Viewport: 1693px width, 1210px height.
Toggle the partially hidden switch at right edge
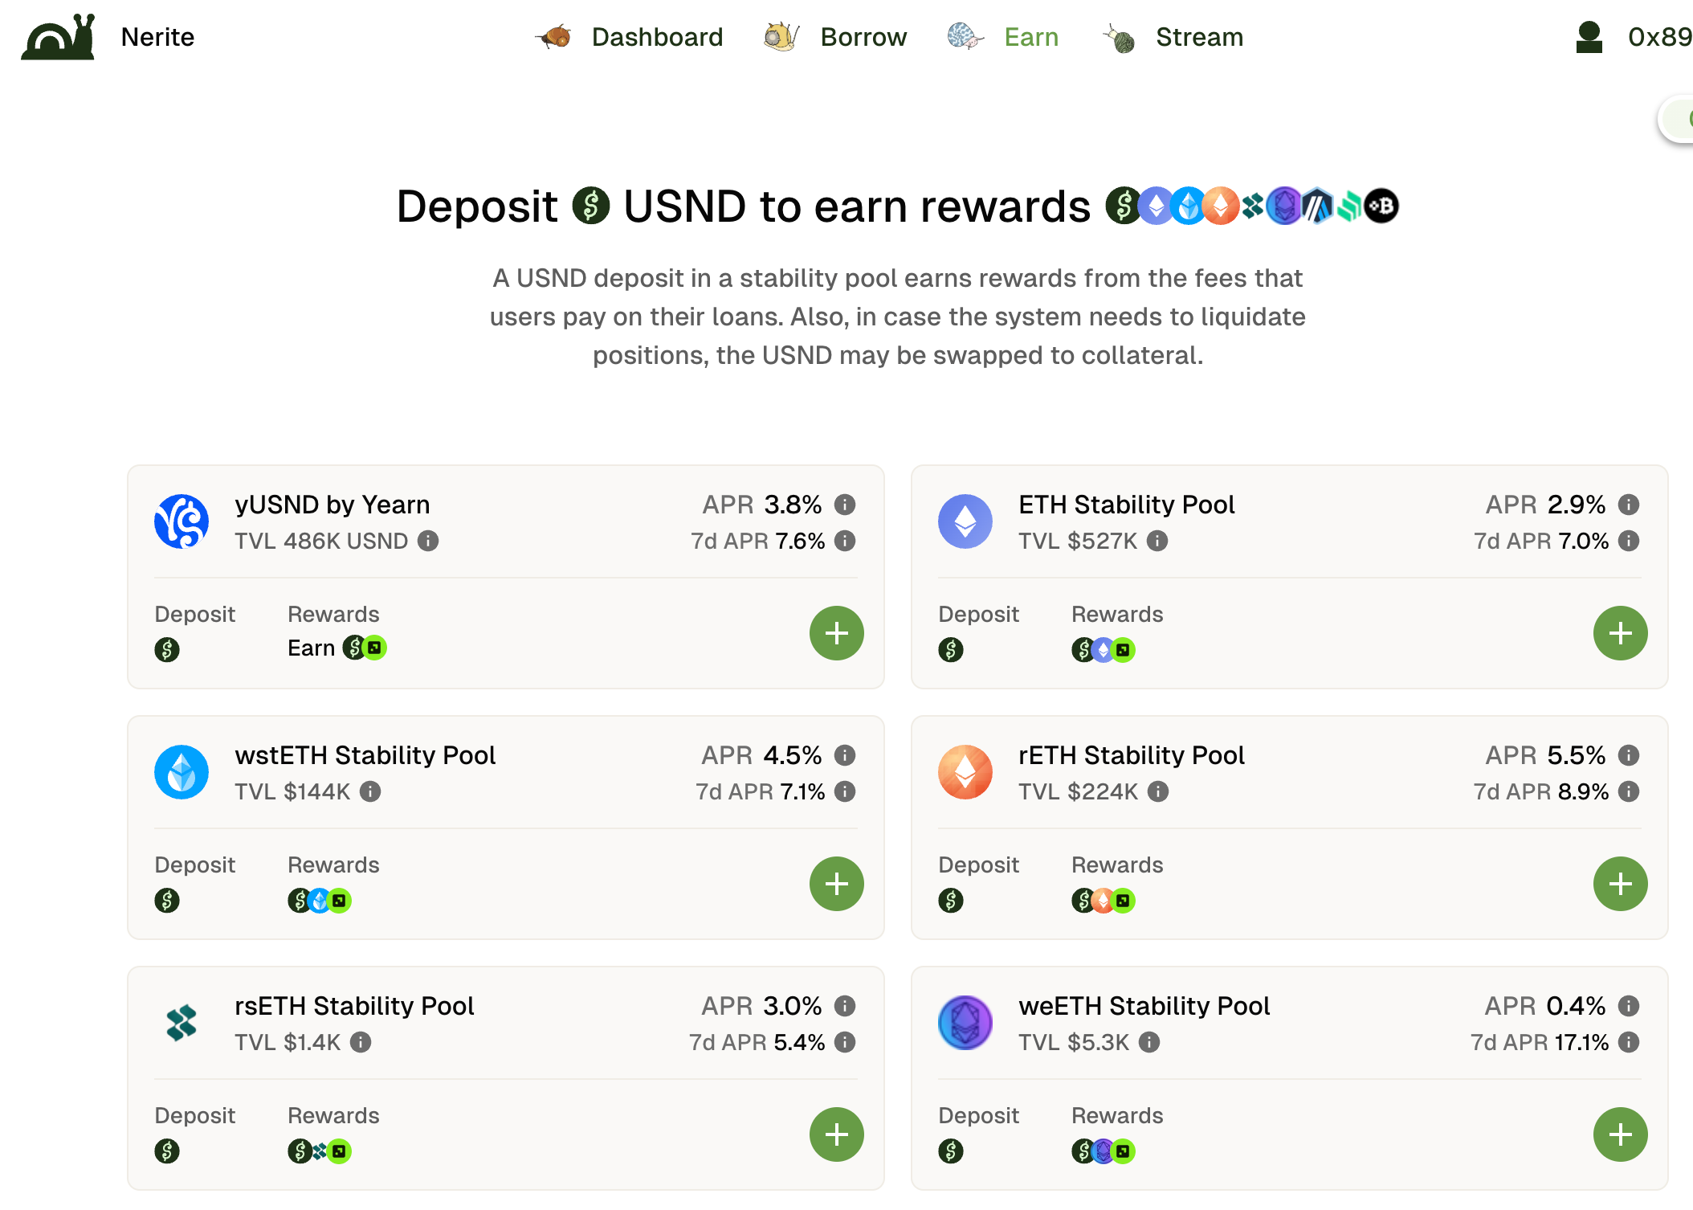point(1677,119)
